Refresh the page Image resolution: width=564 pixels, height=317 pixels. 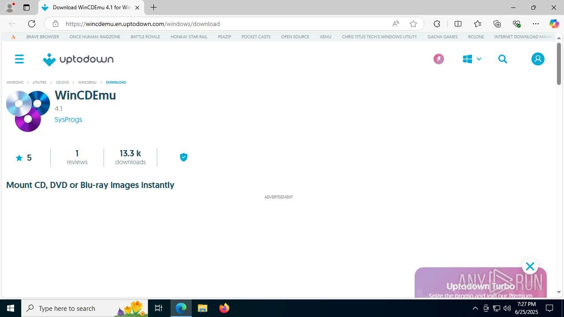tap(31, 24)
